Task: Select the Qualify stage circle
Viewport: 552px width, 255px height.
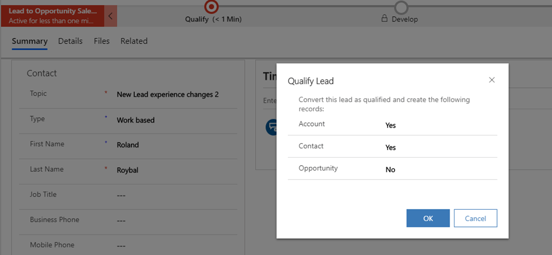Action: coord(211,6)
